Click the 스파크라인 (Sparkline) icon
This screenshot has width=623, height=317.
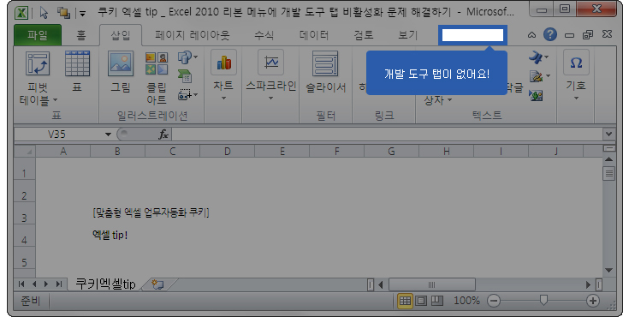[x=271, y=62]
